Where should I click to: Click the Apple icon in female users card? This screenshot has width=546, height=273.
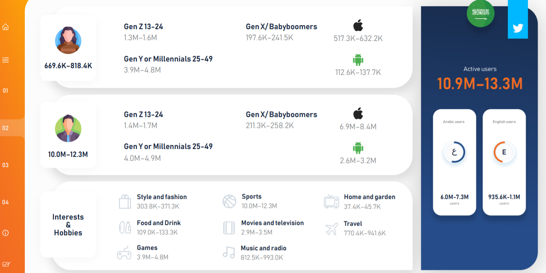(x=358, y=26)
